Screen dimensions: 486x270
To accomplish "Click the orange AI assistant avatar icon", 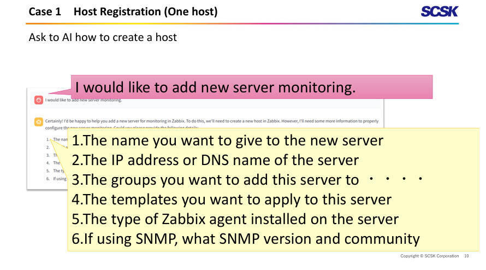I will point(38,122).
